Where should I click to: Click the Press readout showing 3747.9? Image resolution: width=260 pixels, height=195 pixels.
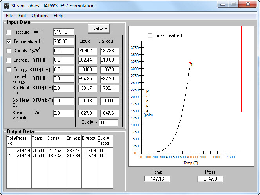(x=210, y=179)
